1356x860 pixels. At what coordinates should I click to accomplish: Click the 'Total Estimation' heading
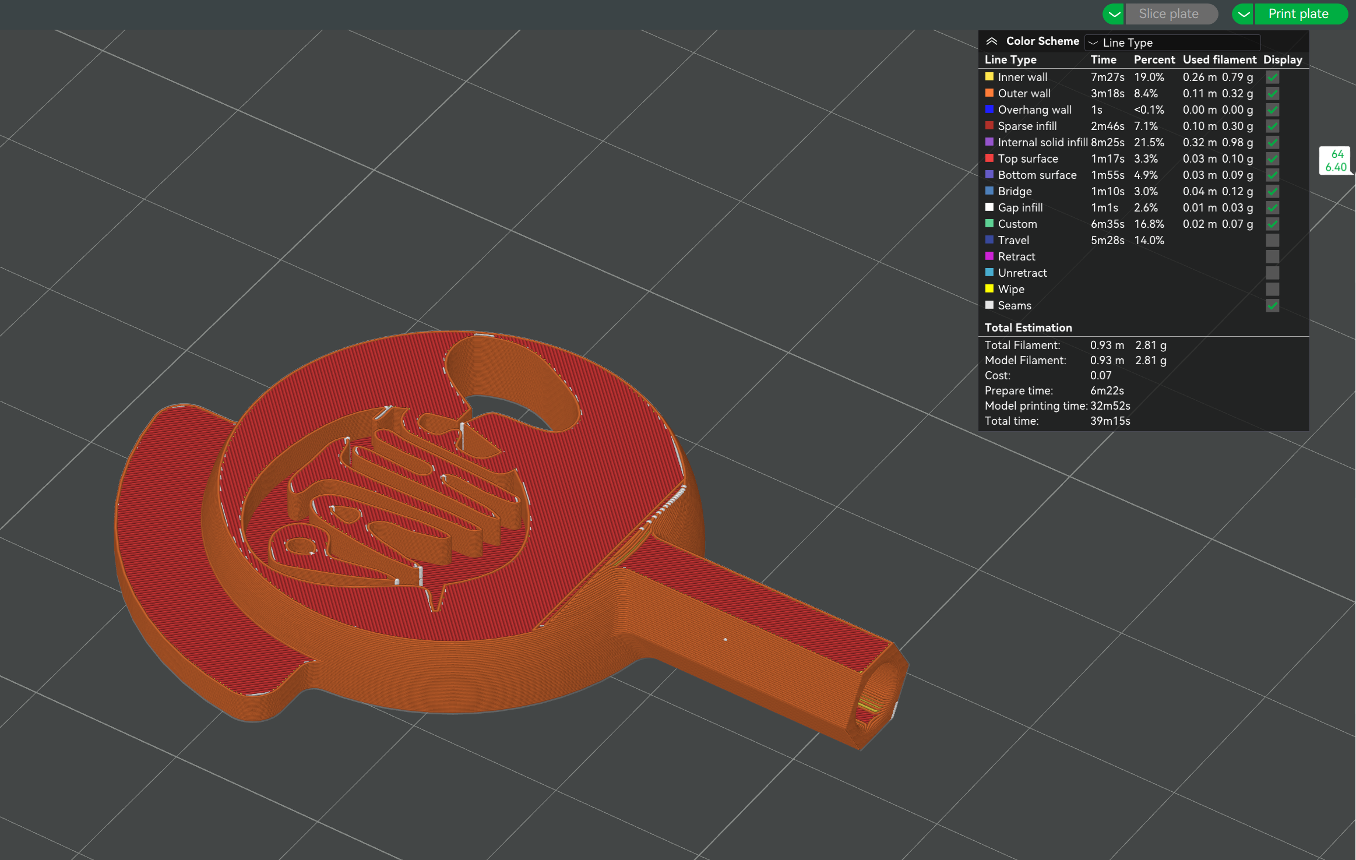(x=1028, y=327)
